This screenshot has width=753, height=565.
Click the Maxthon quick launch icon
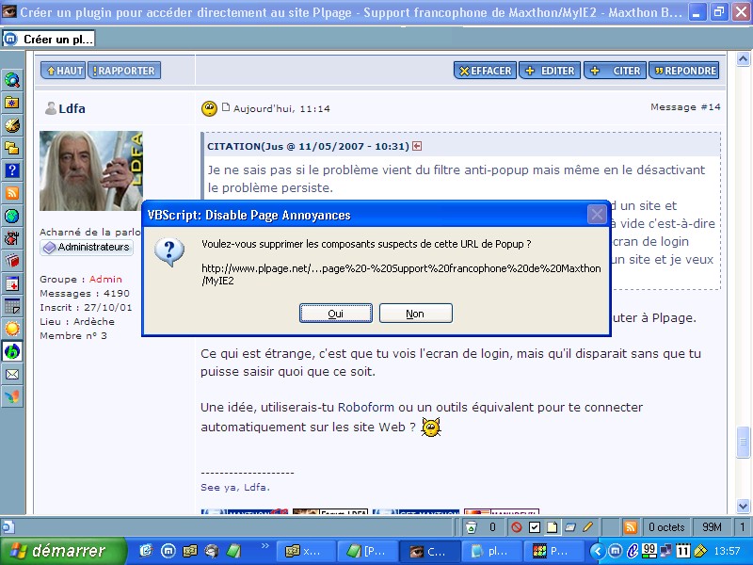(x=168, y=551)
